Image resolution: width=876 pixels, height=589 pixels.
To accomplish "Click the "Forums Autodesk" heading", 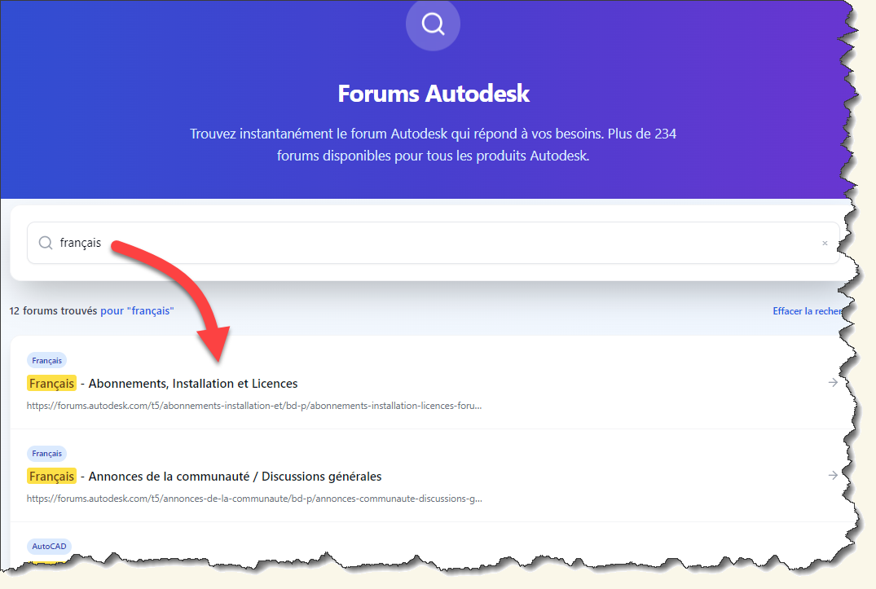I will click(x=434, y=93).
